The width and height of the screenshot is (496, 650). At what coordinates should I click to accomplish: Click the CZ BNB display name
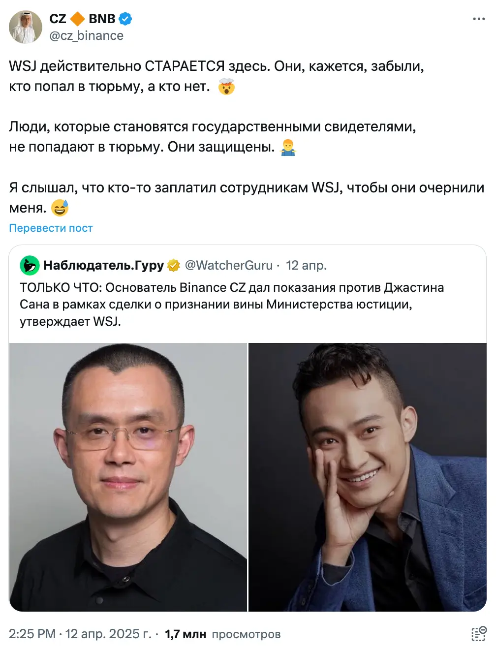[82, 19]
